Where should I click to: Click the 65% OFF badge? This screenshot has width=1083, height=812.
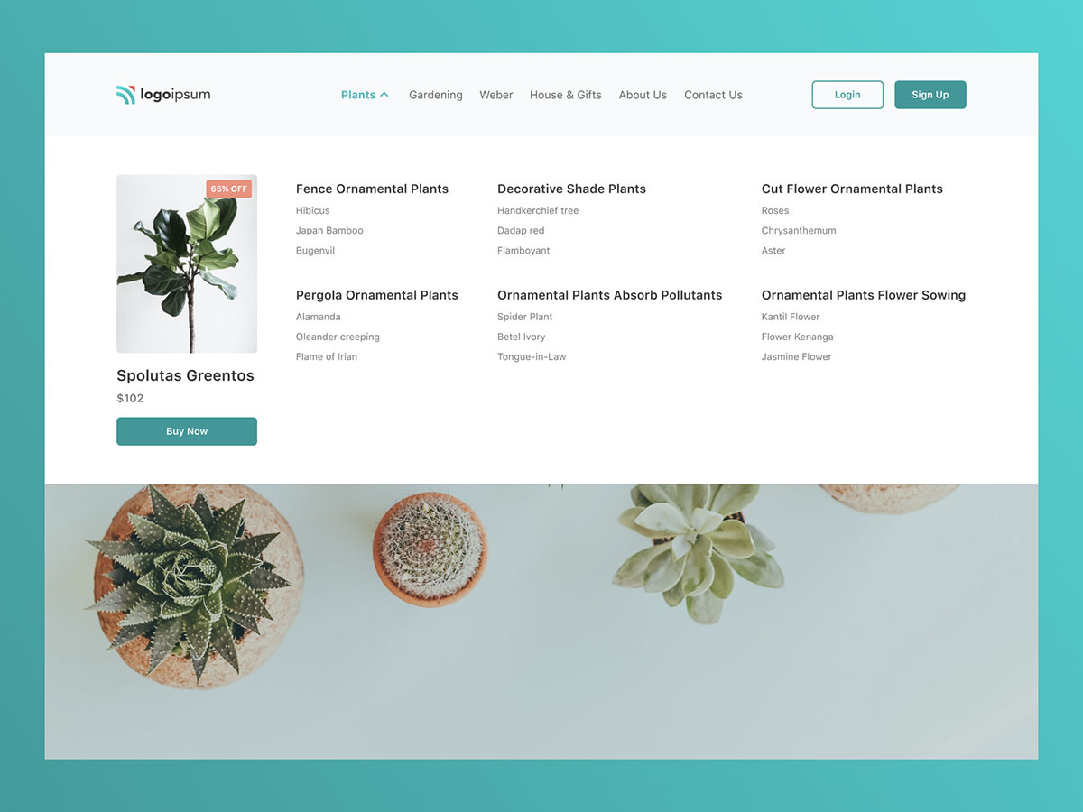point(229,189)
